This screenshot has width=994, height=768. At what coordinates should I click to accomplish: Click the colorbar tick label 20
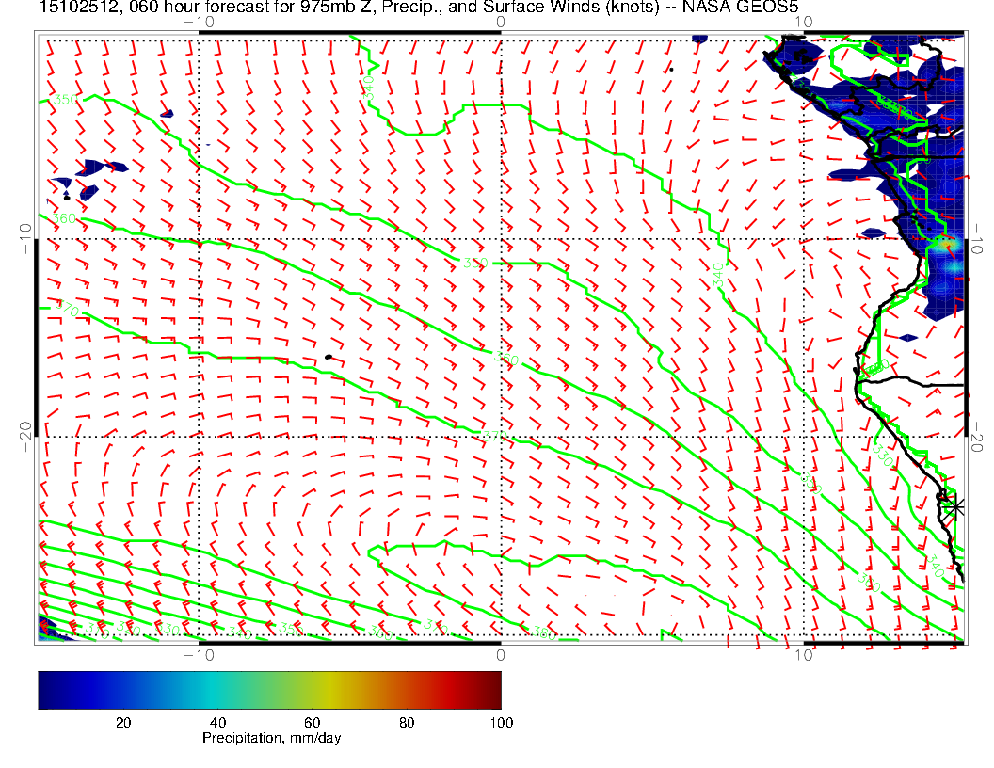pos(122,722)
